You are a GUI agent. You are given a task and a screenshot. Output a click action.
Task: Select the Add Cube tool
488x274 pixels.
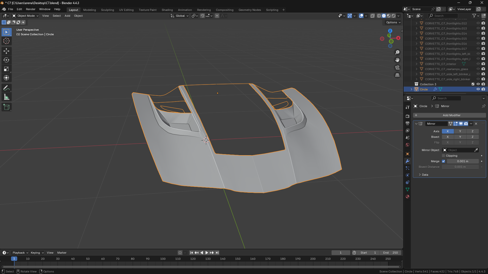6,107
